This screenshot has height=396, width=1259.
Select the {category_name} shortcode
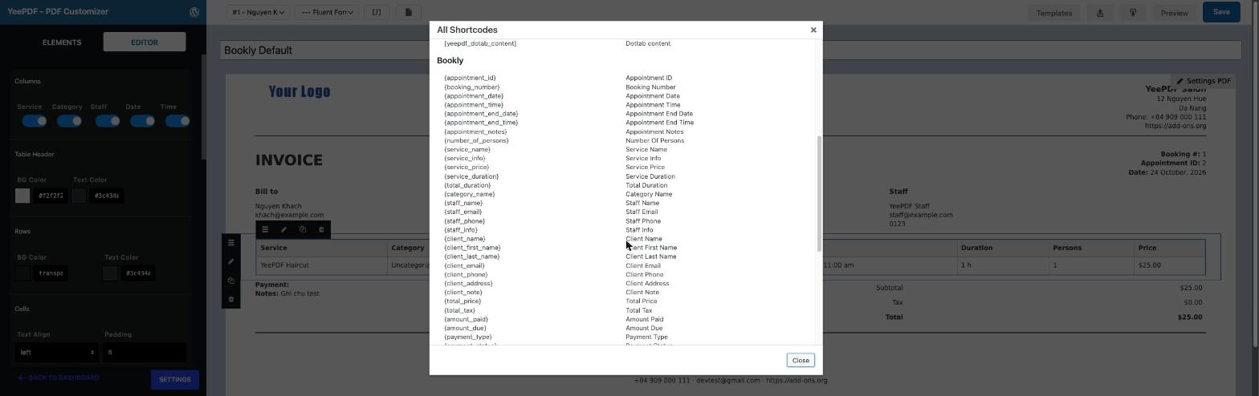point(469,195)
